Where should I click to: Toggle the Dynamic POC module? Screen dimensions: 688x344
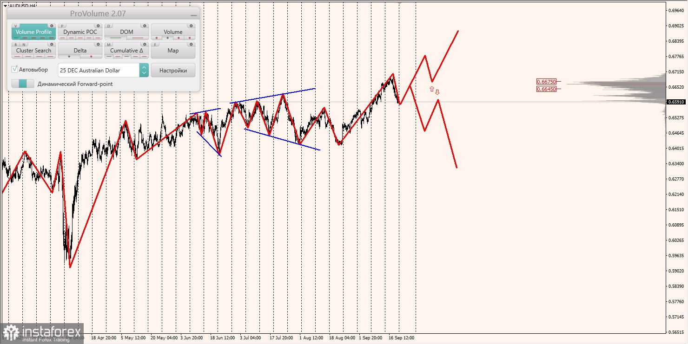[80, 32]
